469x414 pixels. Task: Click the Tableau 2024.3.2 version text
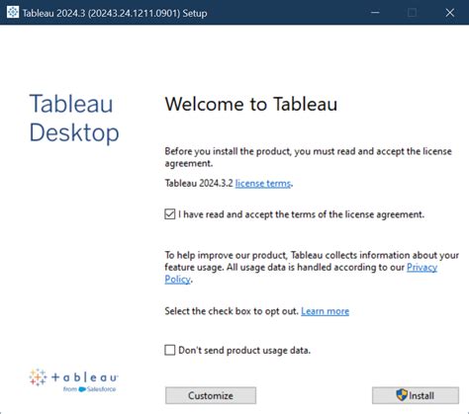tap(199, 183)
